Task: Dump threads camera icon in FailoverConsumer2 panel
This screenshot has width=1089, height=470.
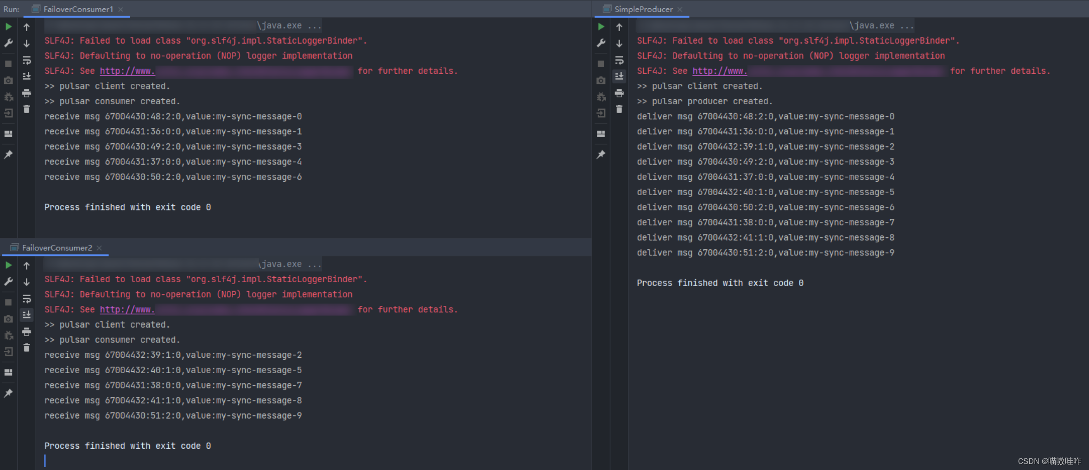Action: [8, 319]
